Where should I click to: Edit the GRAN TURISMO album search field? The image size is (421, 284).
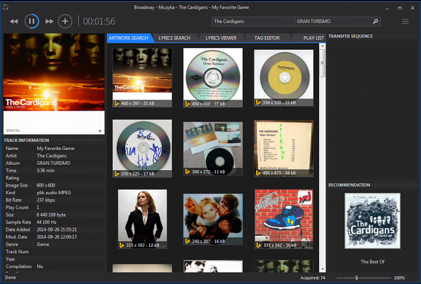(333, 21)
